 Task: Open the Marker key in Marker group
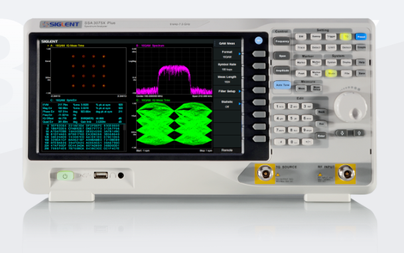coord(301,62)
